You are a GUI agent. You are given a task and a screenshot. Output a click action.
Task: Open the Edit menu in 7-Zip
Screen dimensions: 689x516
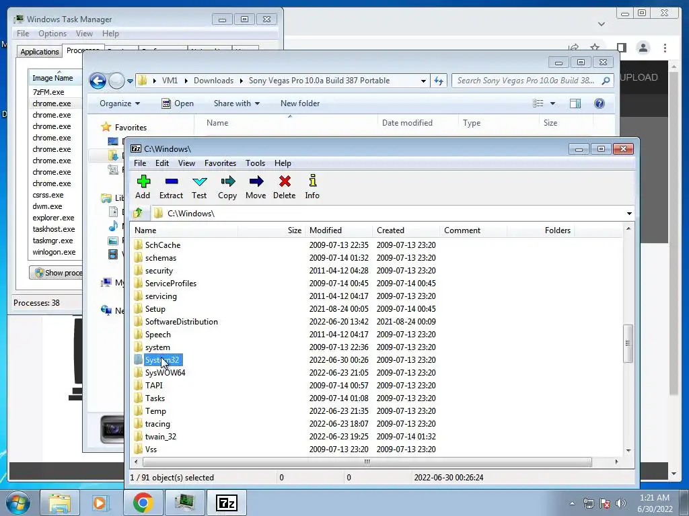[x=162, y=163]
